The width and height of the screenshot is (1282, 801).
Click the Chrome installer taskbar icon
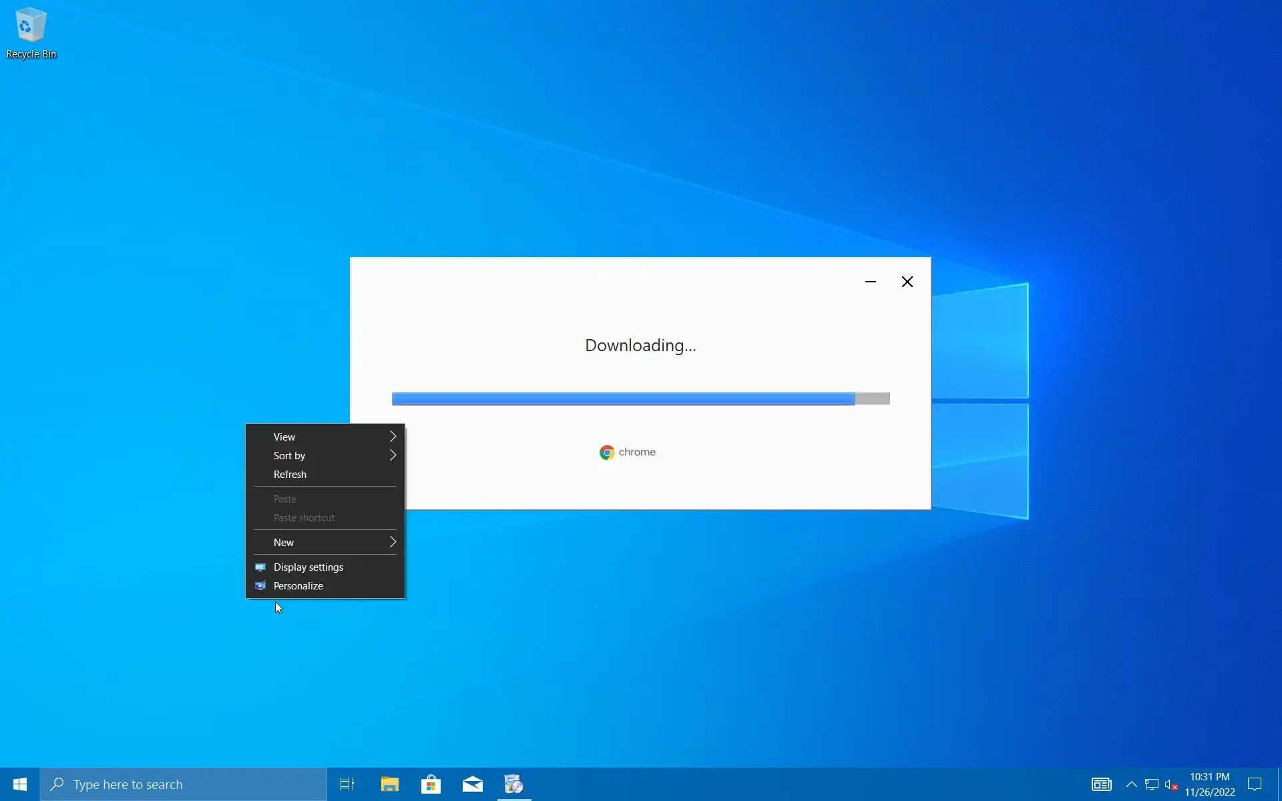(513, 784)
